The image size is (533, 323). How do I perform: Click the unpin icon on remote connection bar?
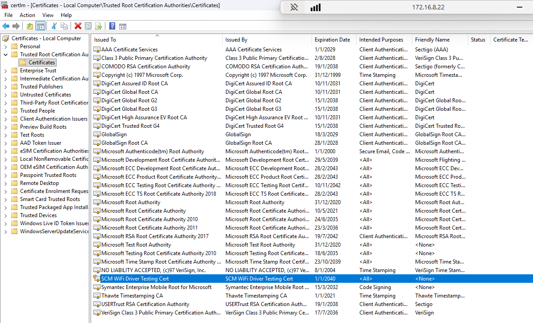tap(294, 7)
